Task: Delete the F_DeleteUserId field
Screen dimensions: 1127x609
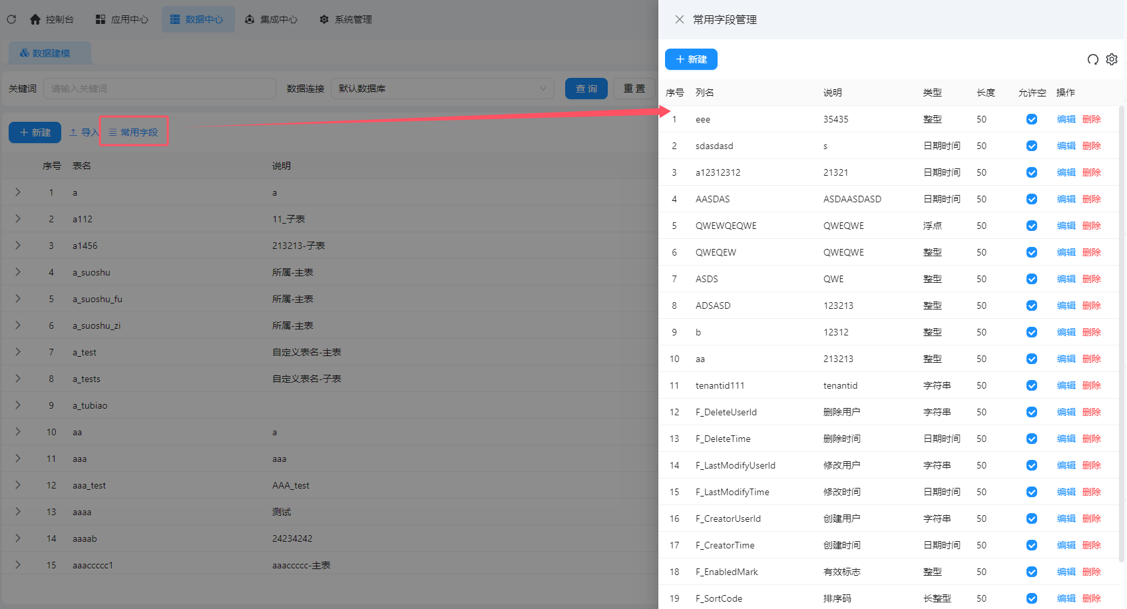Action: click(x=1092, y=412)
